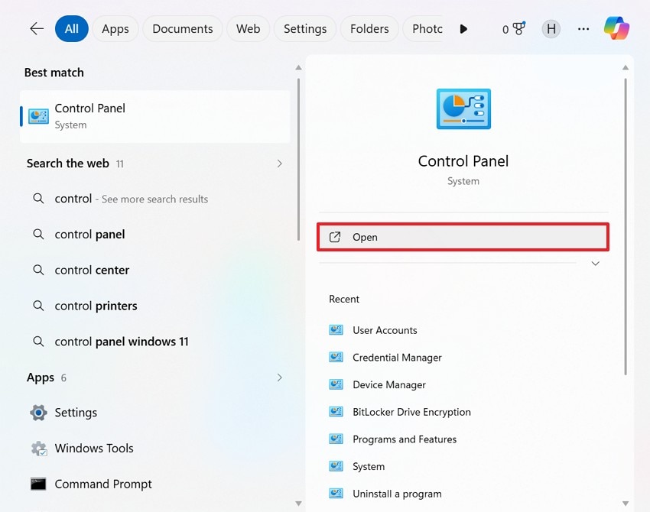Switch to the Folders filter tab
650x512 pixels.
tap(369, 28)
